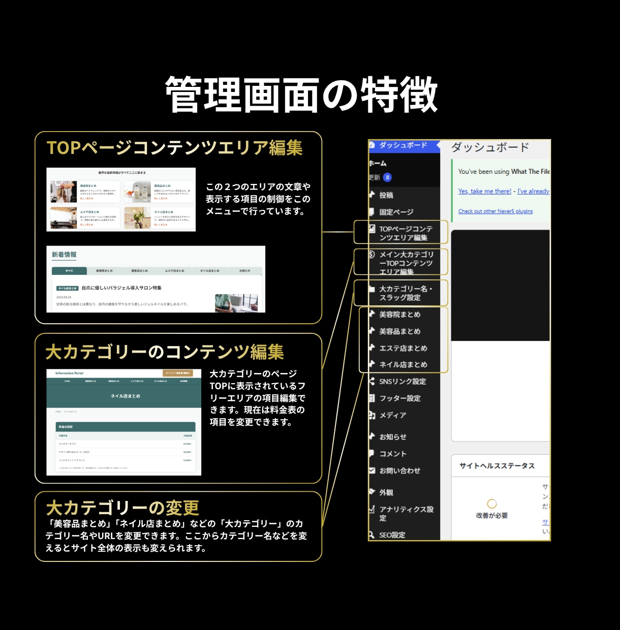Click the pin icon beside sidebar 美容品まとめ
This screenshot has height=630, width=620.
pos(372,331)
